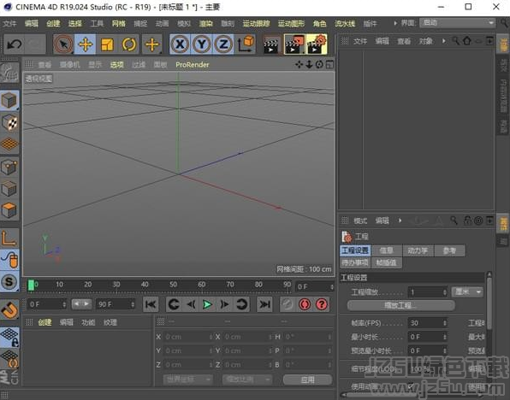This screenshot has height=400, width=510.
Task: Click the 90 F end frame field
Action: (116, 304)
